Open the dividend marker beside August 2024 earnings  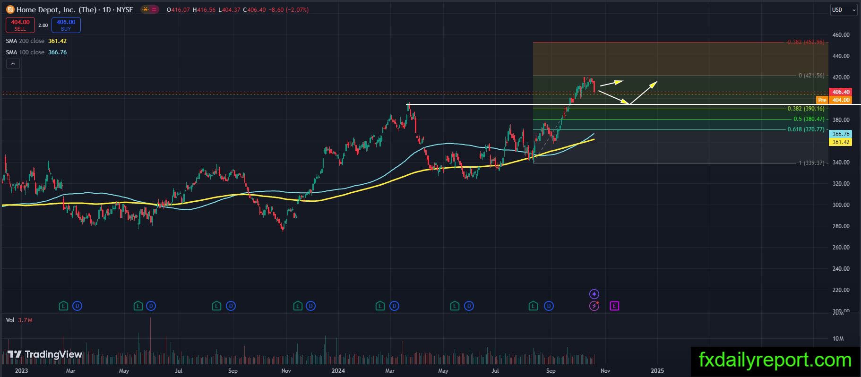tap(549, 306)
